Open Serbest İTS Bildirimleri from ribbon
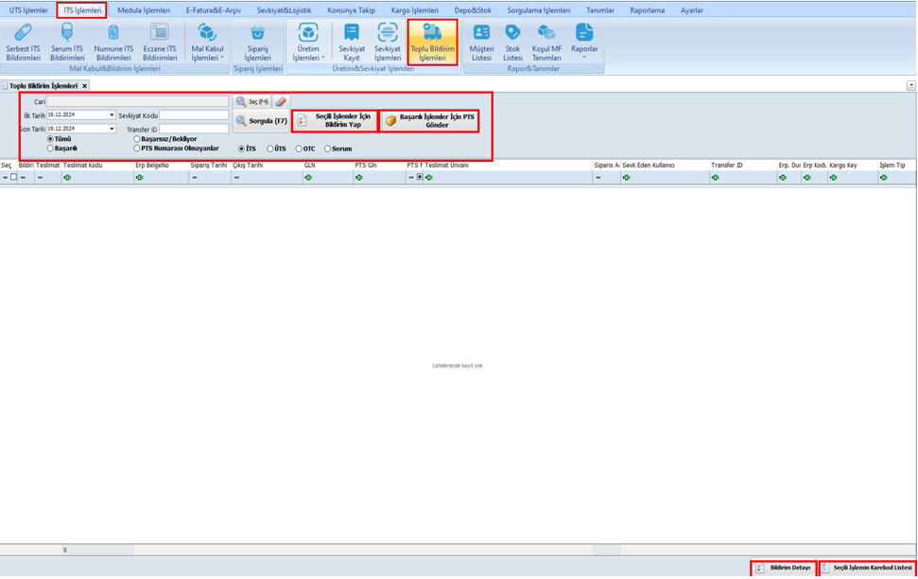The height and width of the screenshot is (579, 918). click(x=23, y=43)
